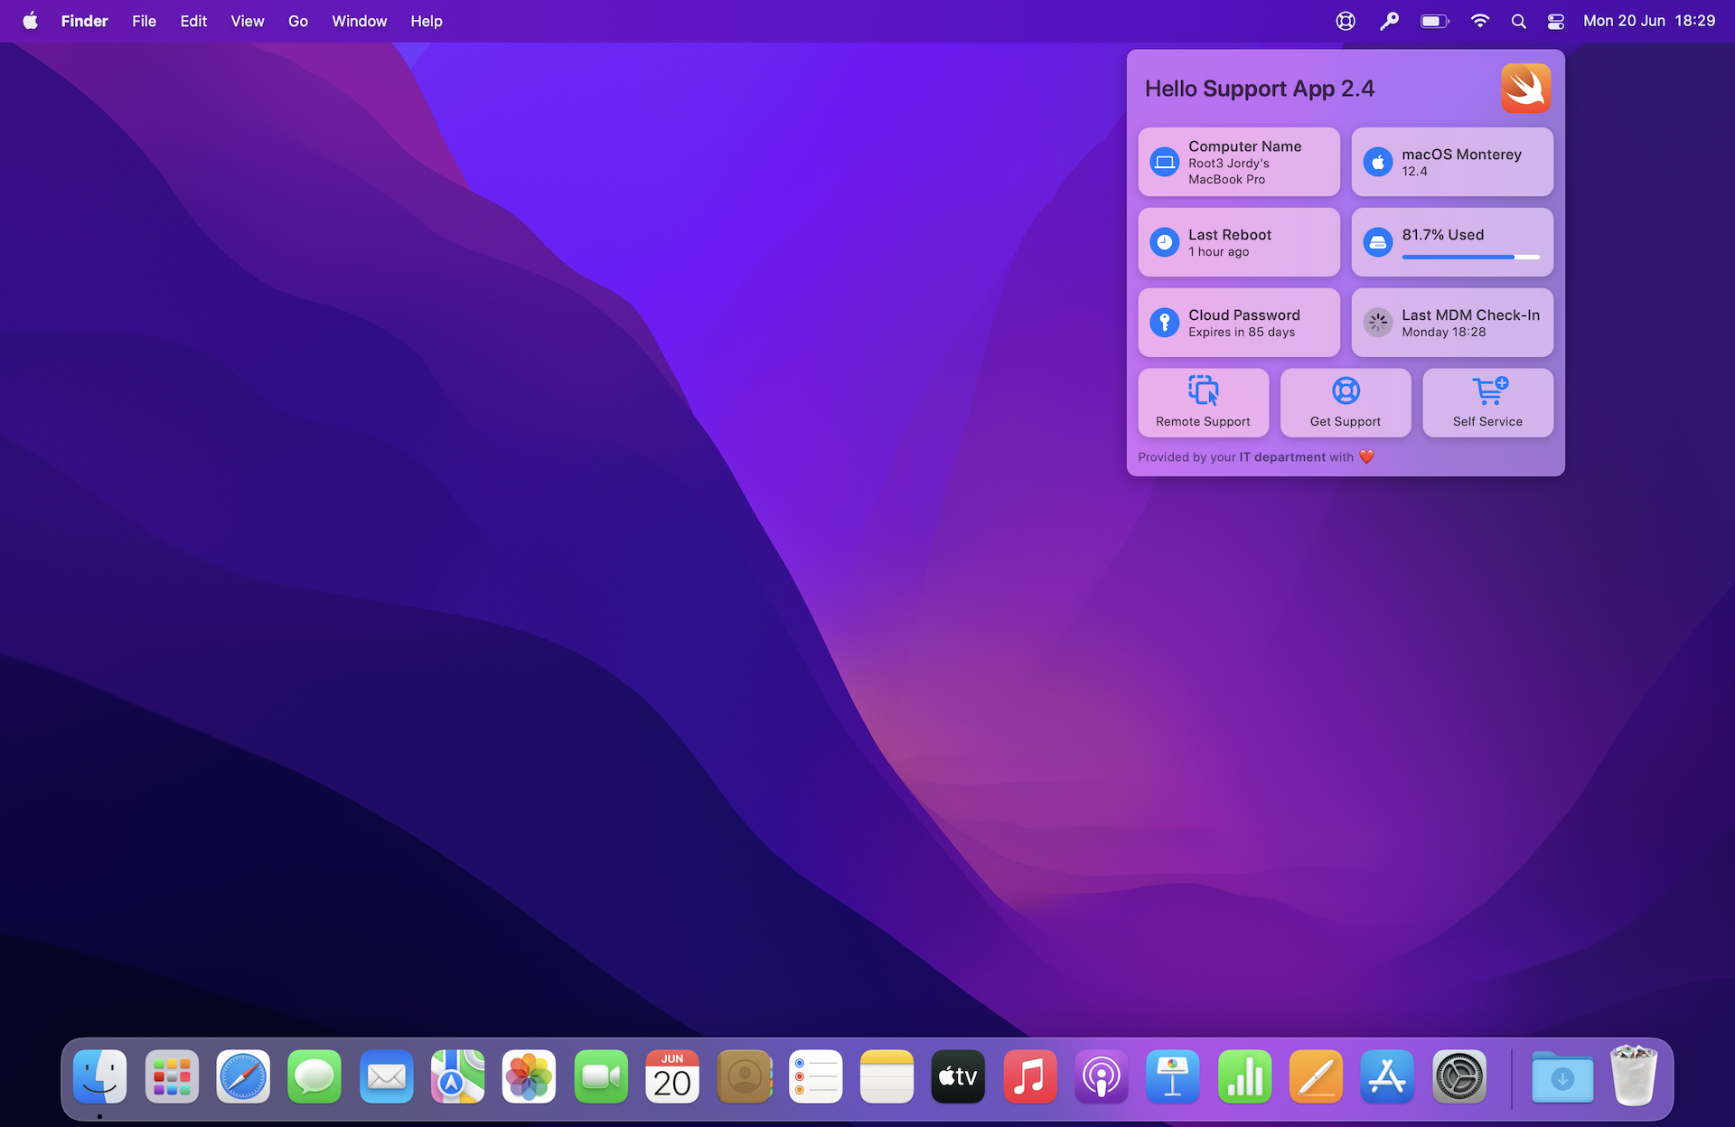This screenshot has width=1735, height=1127.
Task: Open Control Center from menu bar
Action: (1556, 21)
